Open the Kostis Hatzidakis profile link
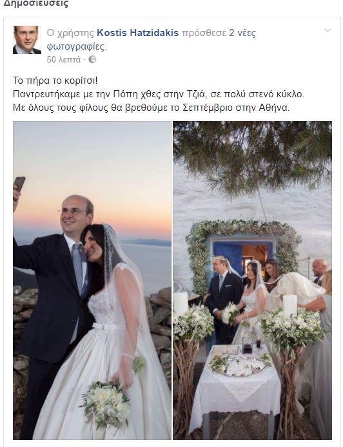The width and height of the screenshot is (343, 447). point(137,33)
